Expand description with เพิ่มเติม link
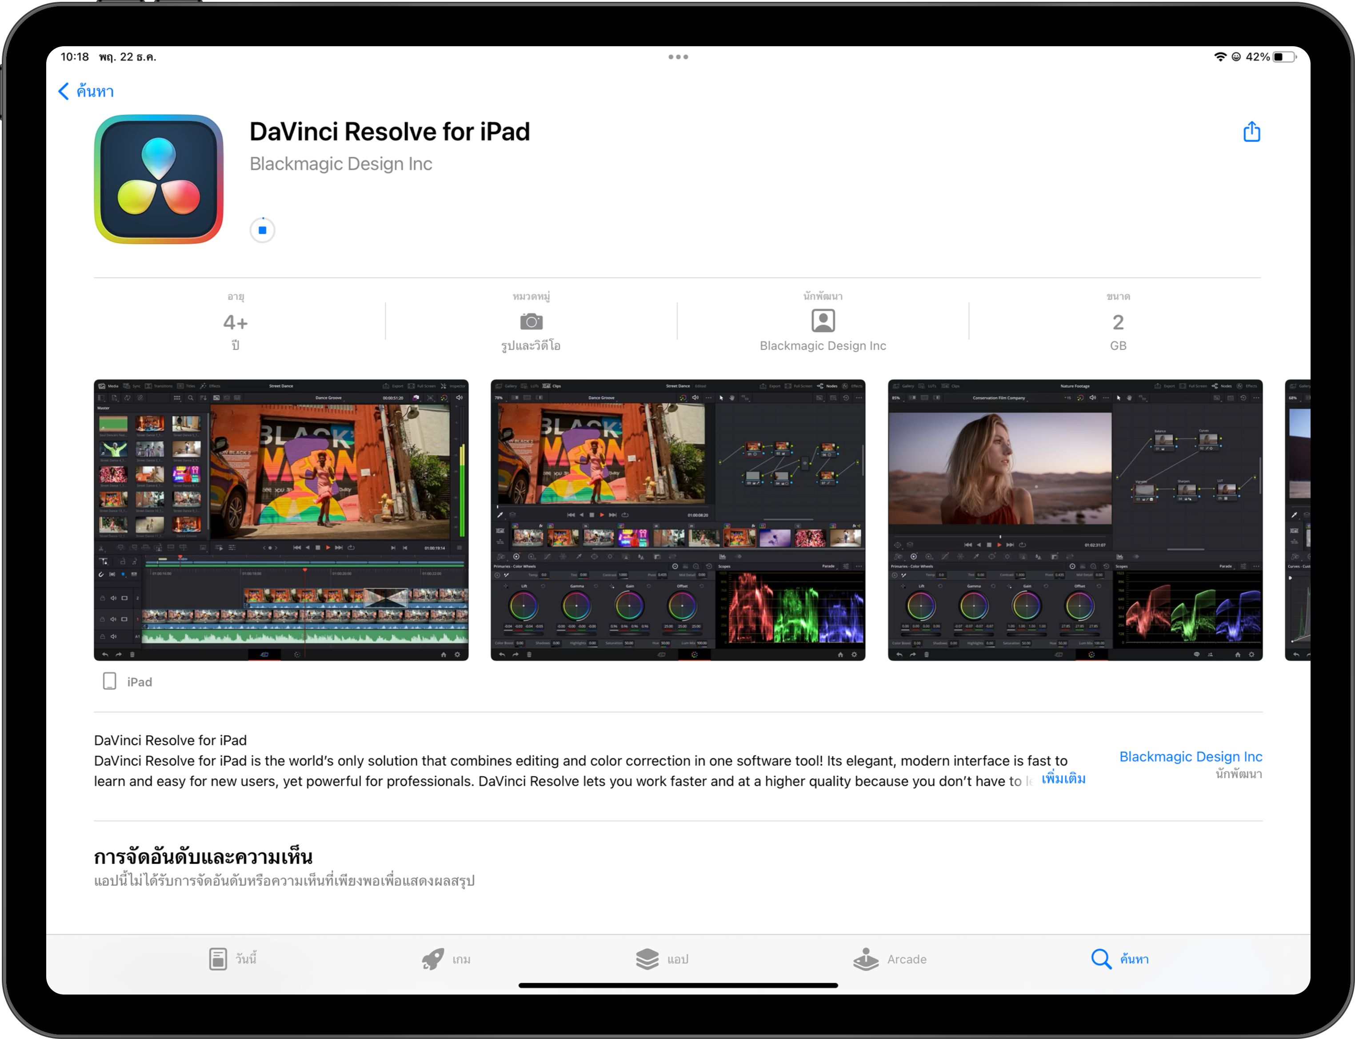Screen dimensions: 1355x1039 pyautogui.click(x=1063, y=778)
